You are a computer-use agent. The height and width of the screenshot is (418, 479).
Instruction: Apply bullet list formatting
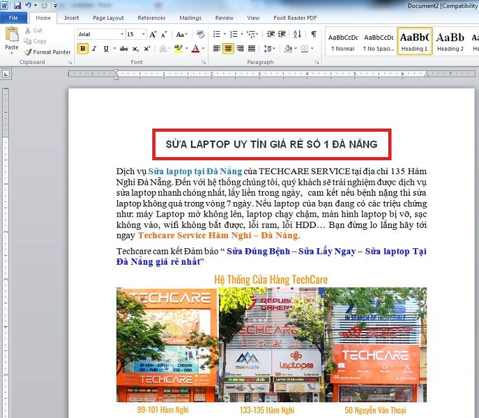click(x=216, y=34)
